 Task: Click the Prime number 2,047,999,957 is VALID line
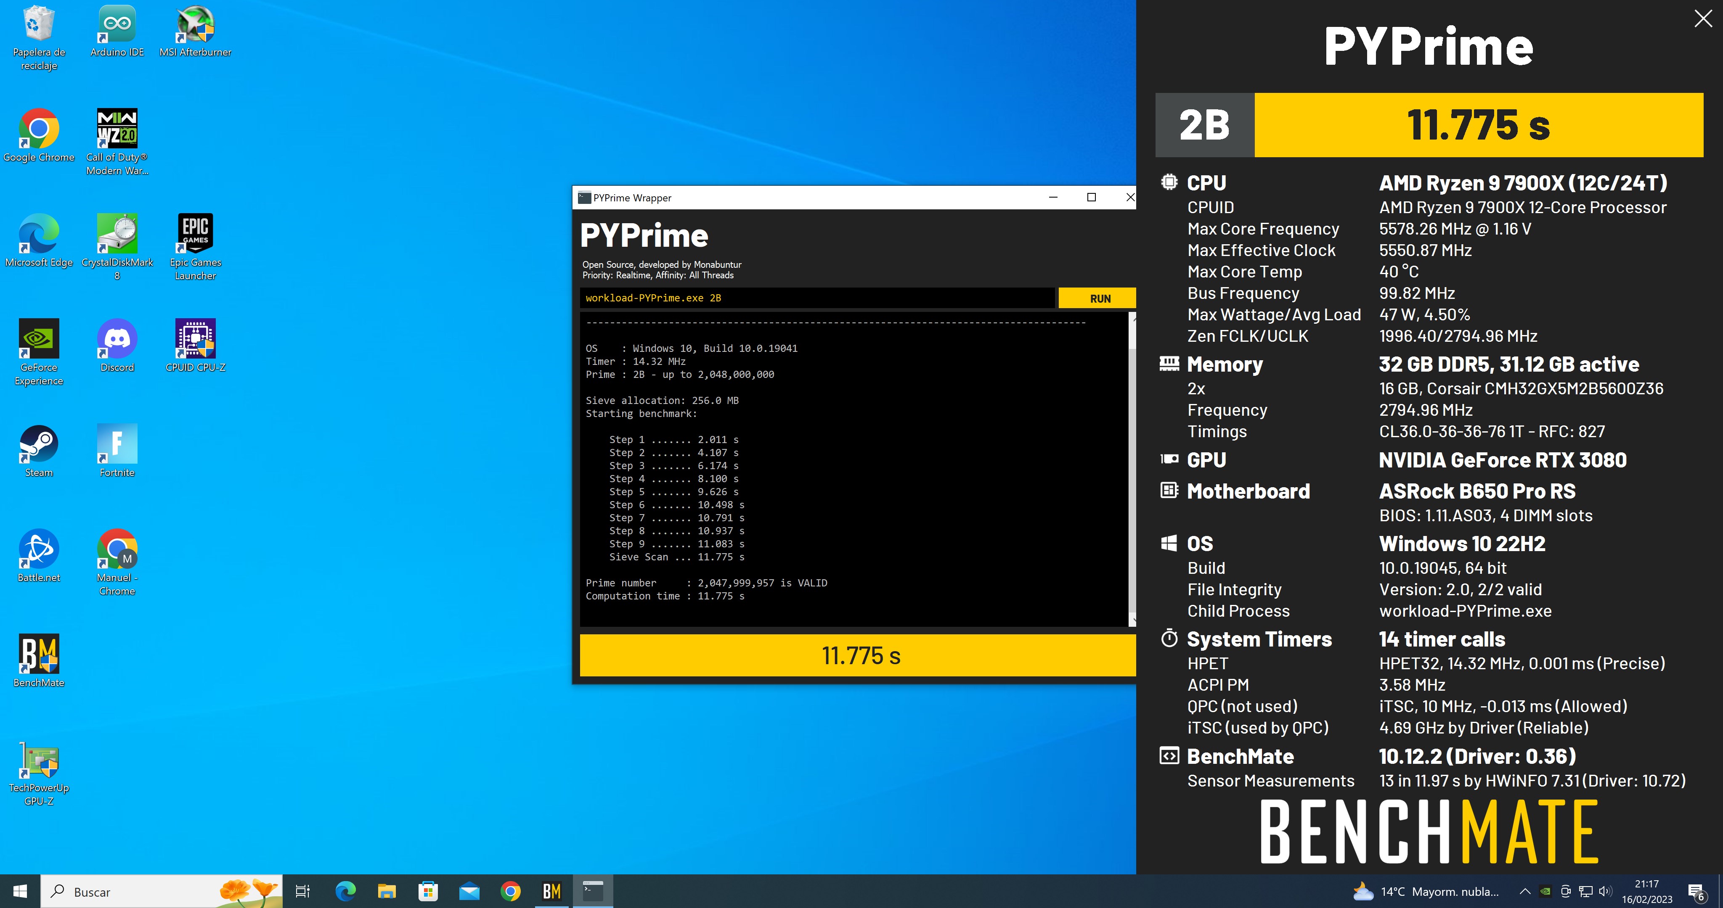pos(706,583)
